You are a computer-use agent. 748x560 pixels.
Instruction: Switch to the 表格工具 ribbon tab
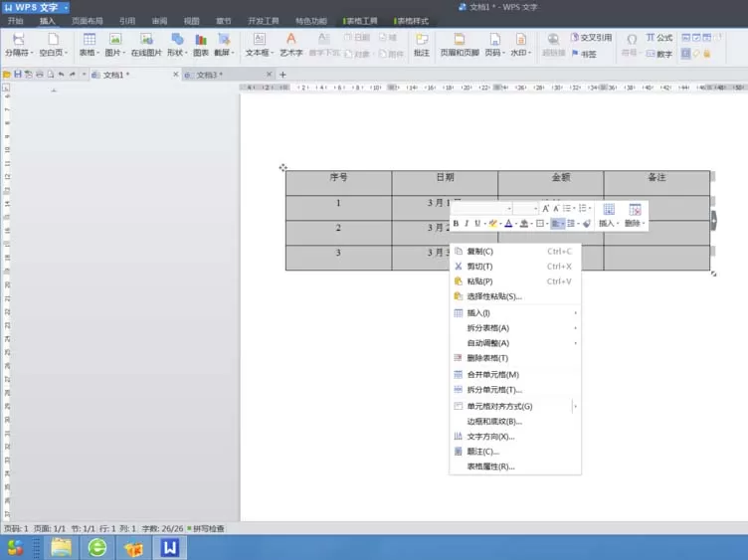coord(361,21)
